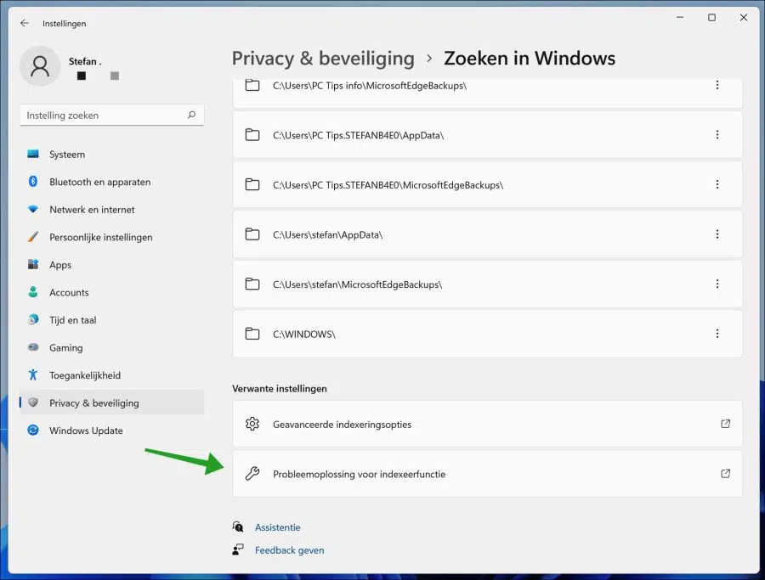Click the Privacy & beveiliging shield icon
Viewport: 765px width, 580px height.
click(33, 403)
